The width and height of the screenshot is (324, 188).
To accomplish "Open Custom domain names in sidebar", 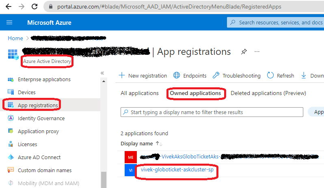I will [x=45, y=171].
